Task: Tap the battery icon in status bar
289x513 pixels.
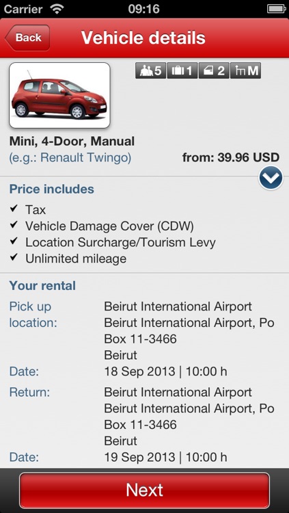Action: 276,9
